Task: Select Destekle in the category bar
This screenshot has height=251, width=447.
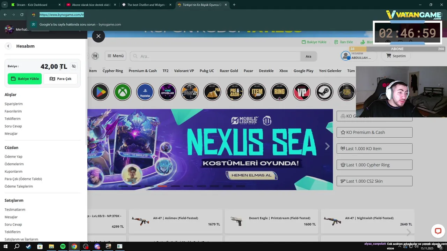Action: coord(266,71)
